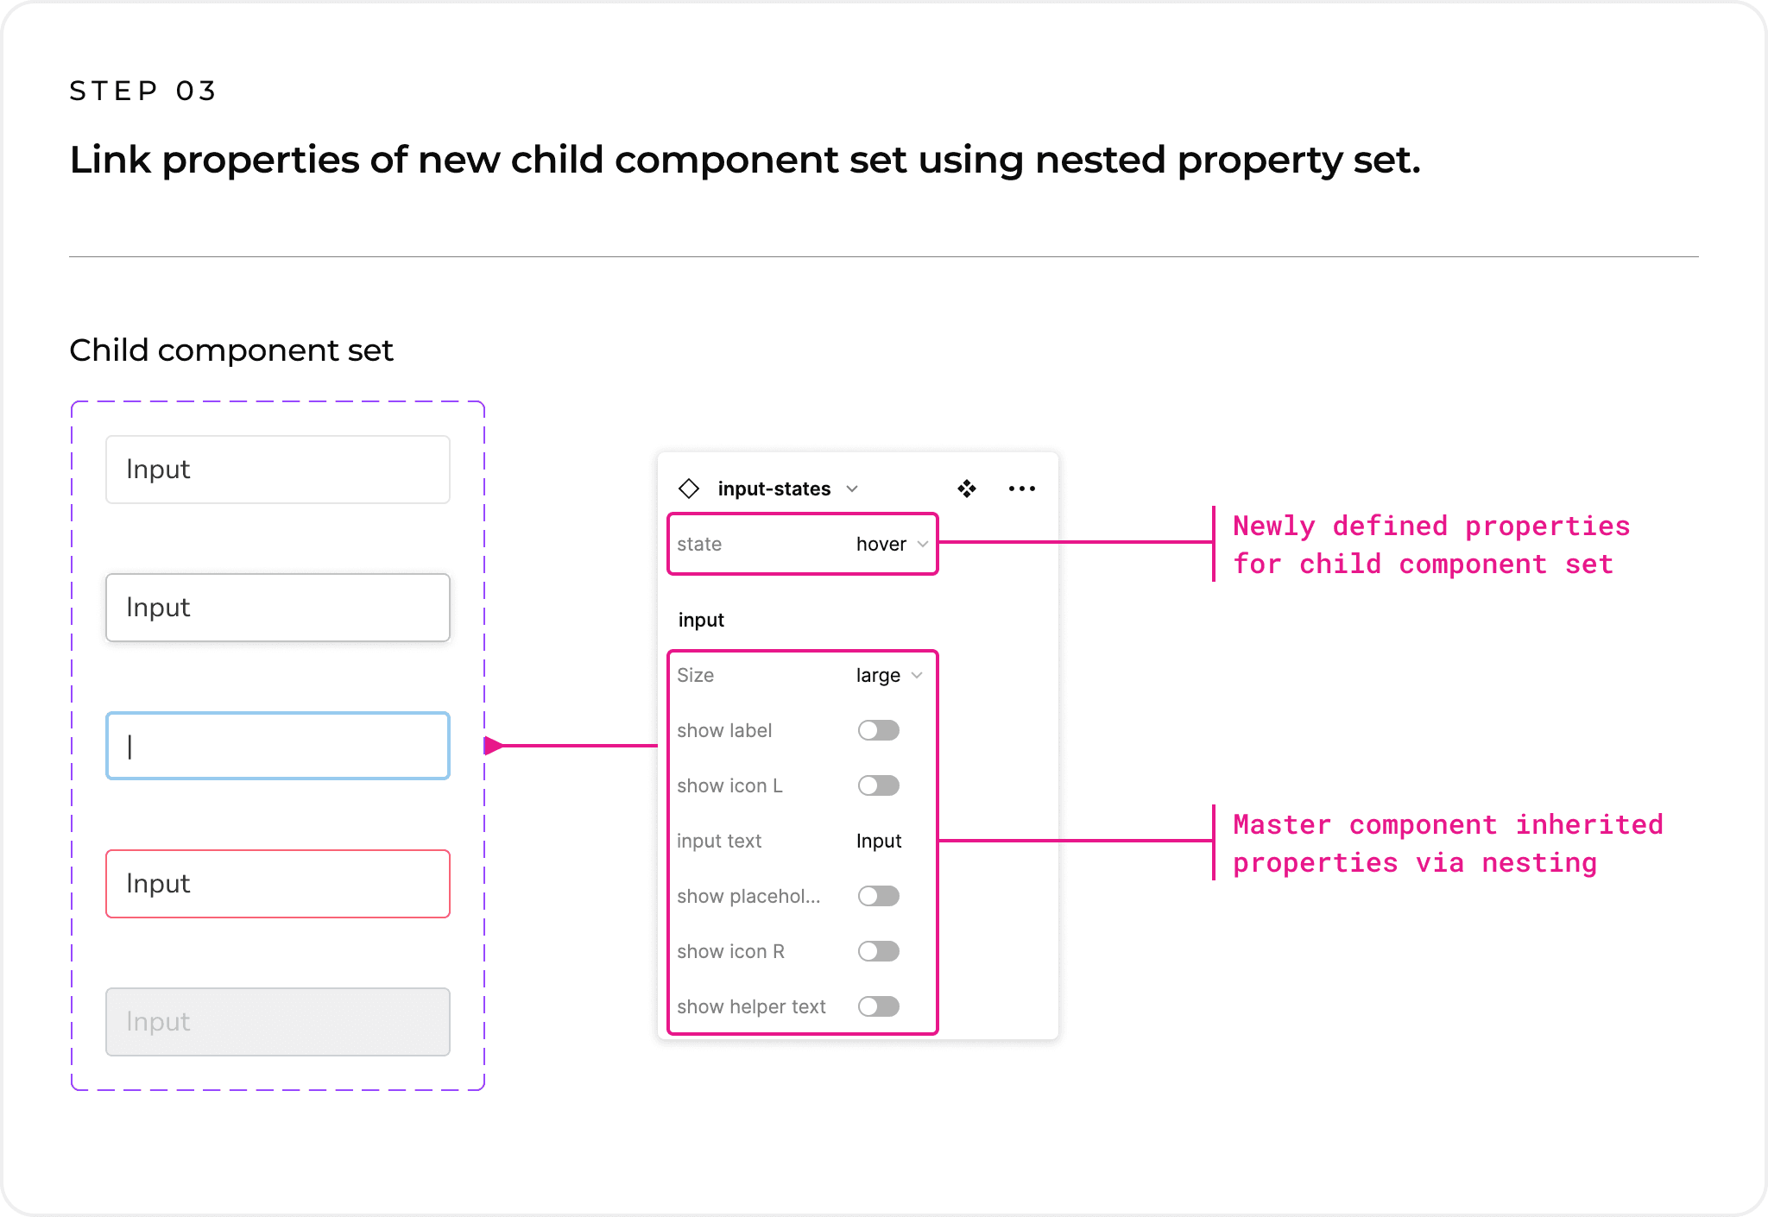Expand the input-states component name chevron
This screenshot has width=1768, height=1217.
pos(852,489)
